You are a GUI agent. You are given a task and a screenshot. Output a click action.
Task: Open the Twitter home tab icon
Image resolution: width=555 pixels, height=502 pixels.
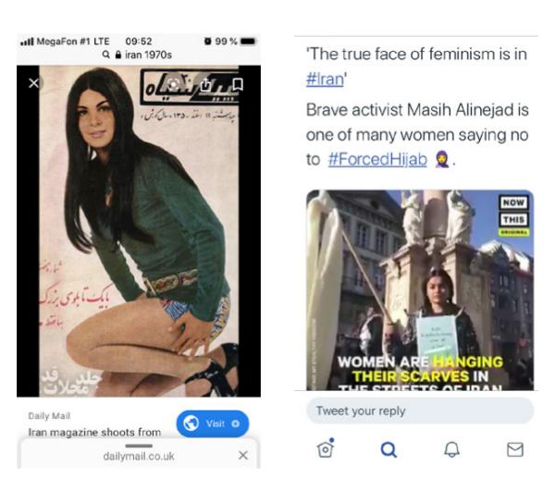tap(326, 448)
